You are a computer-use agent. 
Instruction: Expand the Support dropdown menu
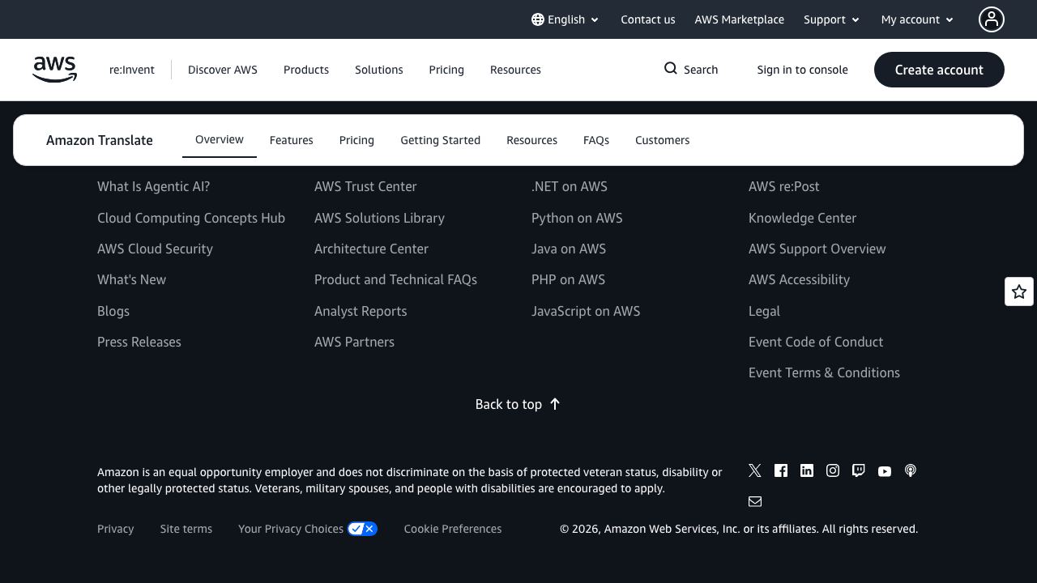[832, 19]
